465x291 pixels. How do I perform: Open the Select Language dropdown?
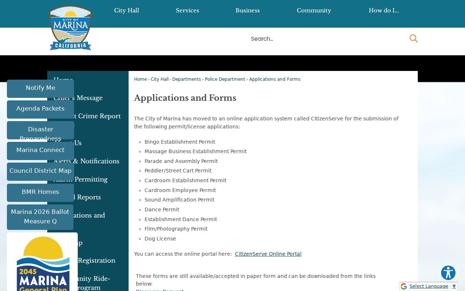point(432,286)
